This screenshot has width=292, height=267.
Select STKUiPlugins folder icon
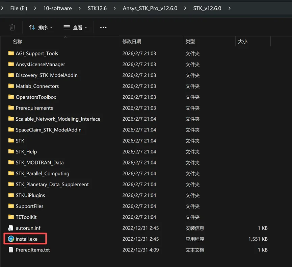pos(11,195)
